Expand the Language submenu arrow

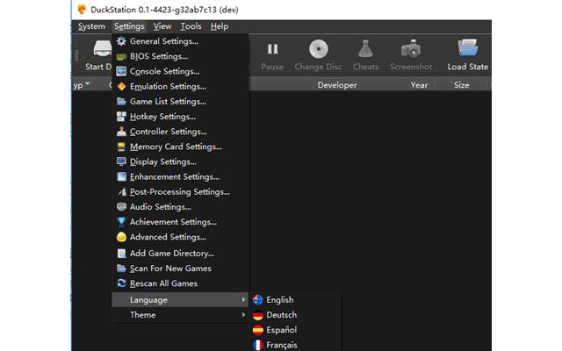[243, 300]
